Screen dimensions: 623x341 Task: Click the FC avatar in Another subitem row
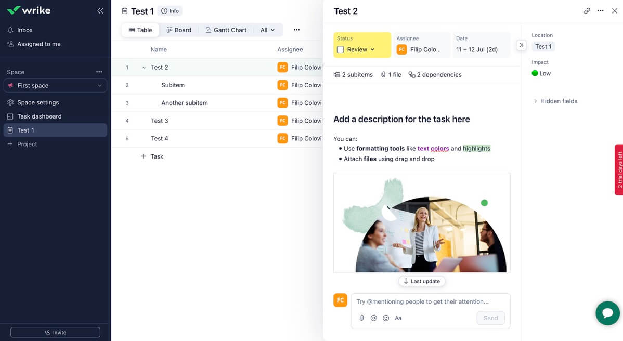(282, 103)
